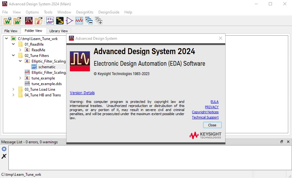Close the Message List panel

288,142
